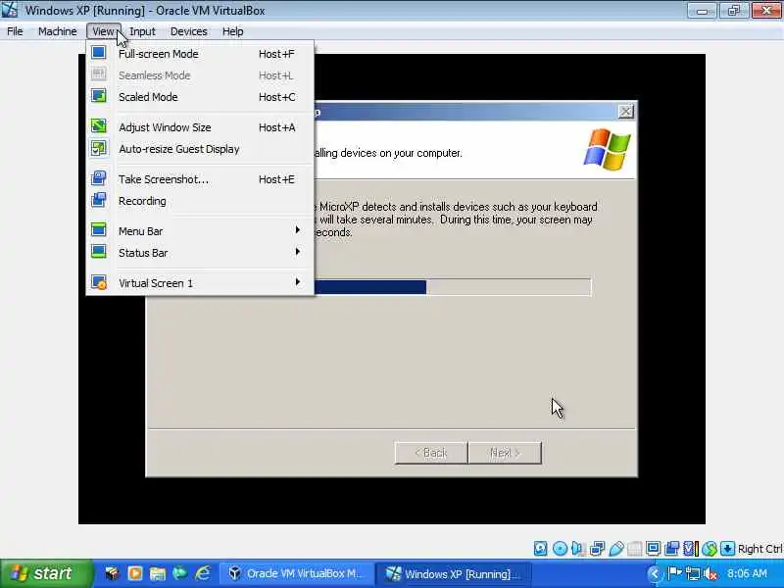Expand the Status Bar submenu arrow
Viewport: 784px width, 588px height.
coord(298,252)
